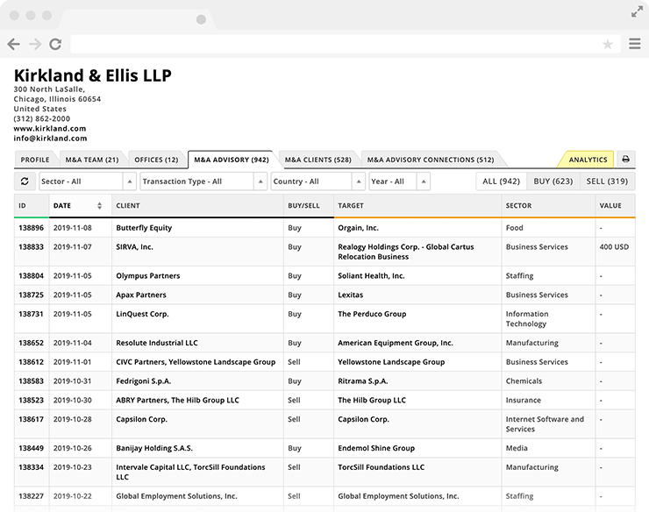The image size is (649, 512).
Task: Click the blank browser tab
Action: click(137, 19)
